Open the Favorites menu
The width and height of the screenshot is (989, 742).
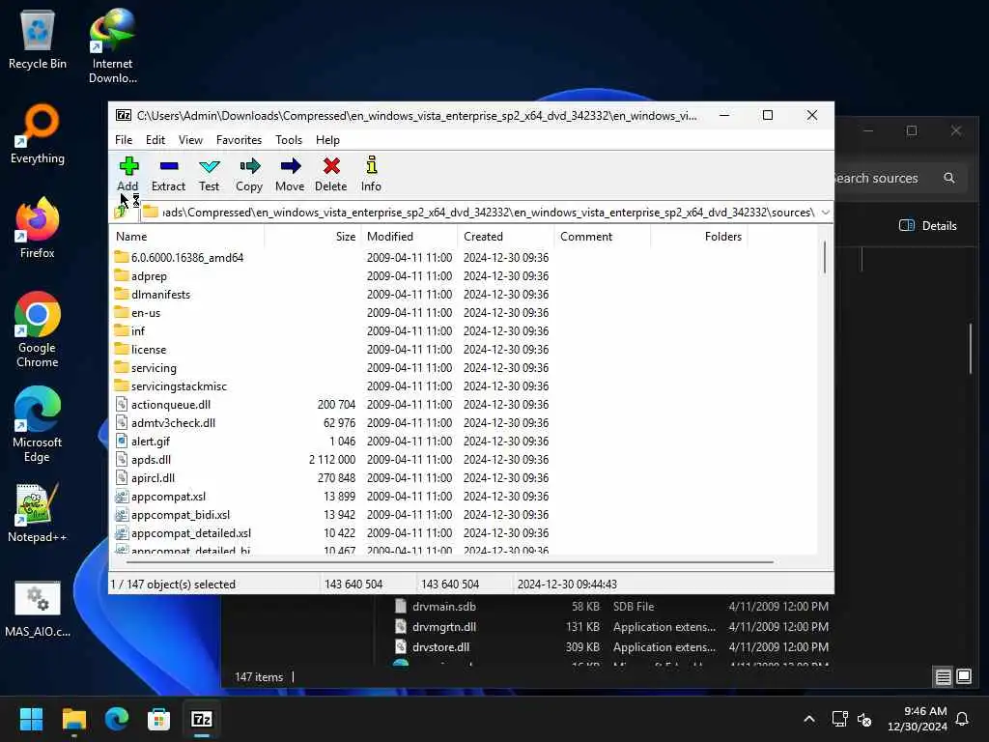tap(240, 140)
